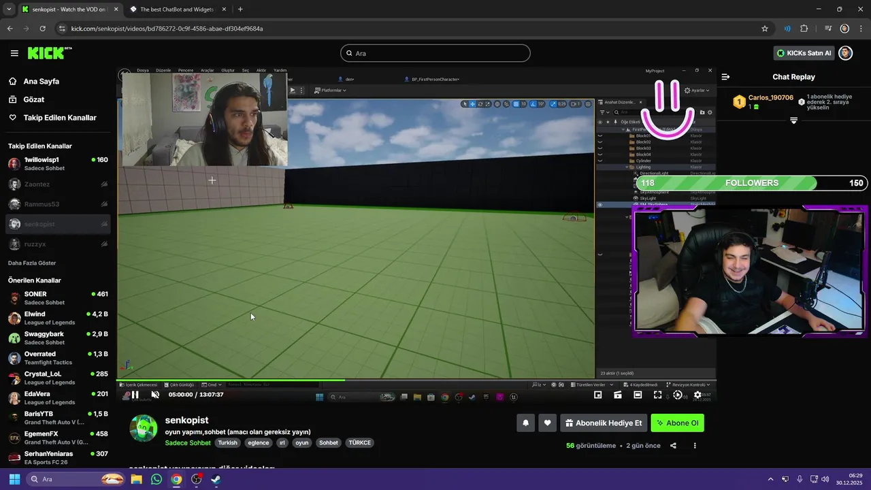Collapse the Chat Replay panel
Screen dimensions: 871x490
tap(725, 77)
